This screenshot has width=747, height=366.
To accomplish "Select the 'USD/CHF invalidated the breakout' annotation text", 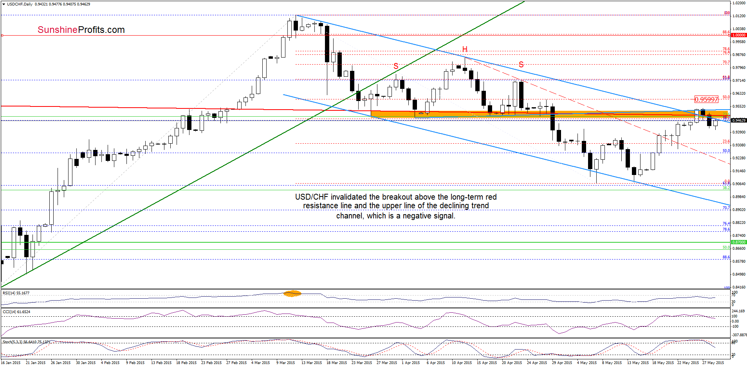I will pos(396,206).
